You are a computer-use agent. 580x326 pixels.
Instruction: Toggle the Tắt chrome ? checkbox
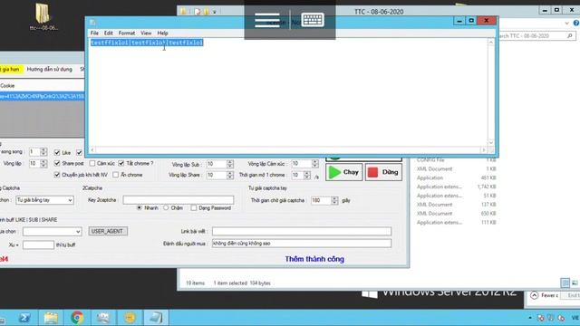point(121,163)
